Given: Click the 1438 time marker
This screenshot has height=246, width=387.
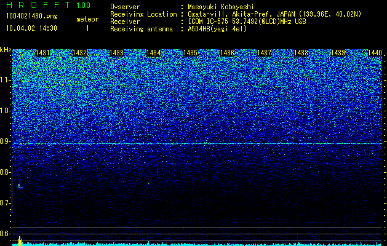Looking at the screenshot, I should (x=301, y=53).
